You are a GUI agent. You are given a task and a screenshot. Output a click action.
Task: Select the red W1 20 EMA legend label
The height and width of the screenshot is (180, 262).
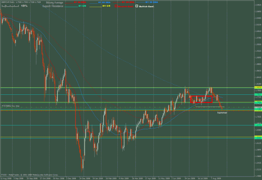tap(128, 3)
